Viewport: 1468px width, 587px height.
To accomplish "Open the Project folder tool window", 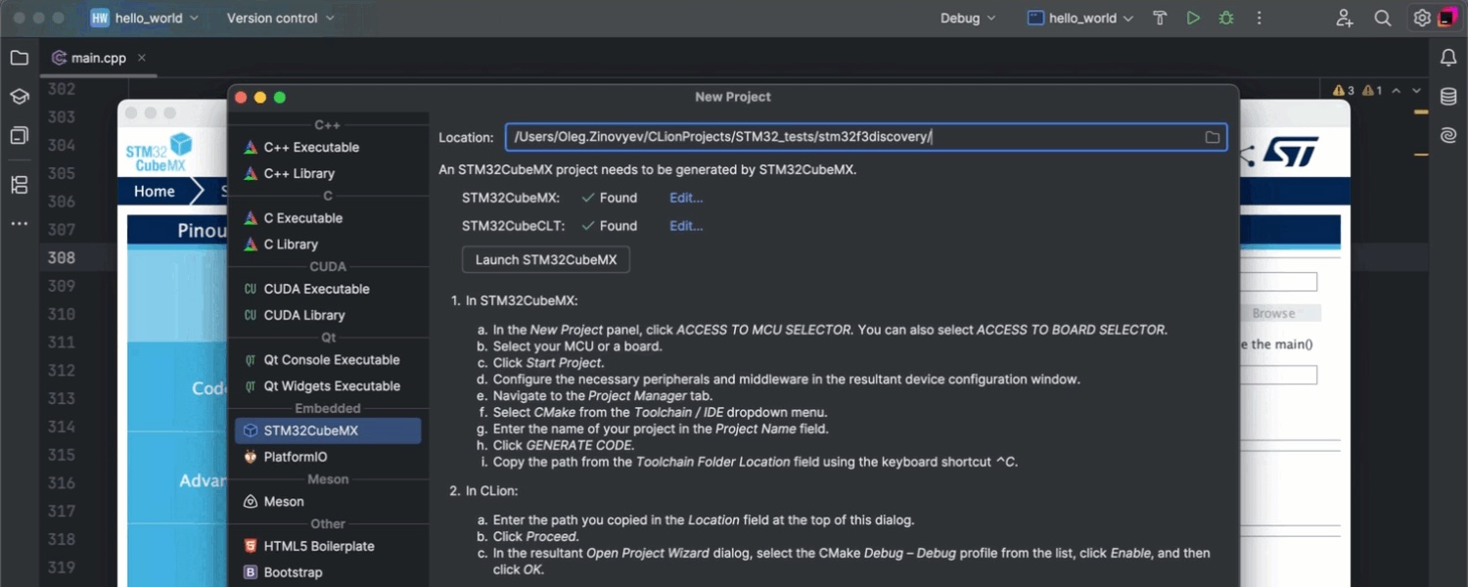I will (x=19, y=58).
